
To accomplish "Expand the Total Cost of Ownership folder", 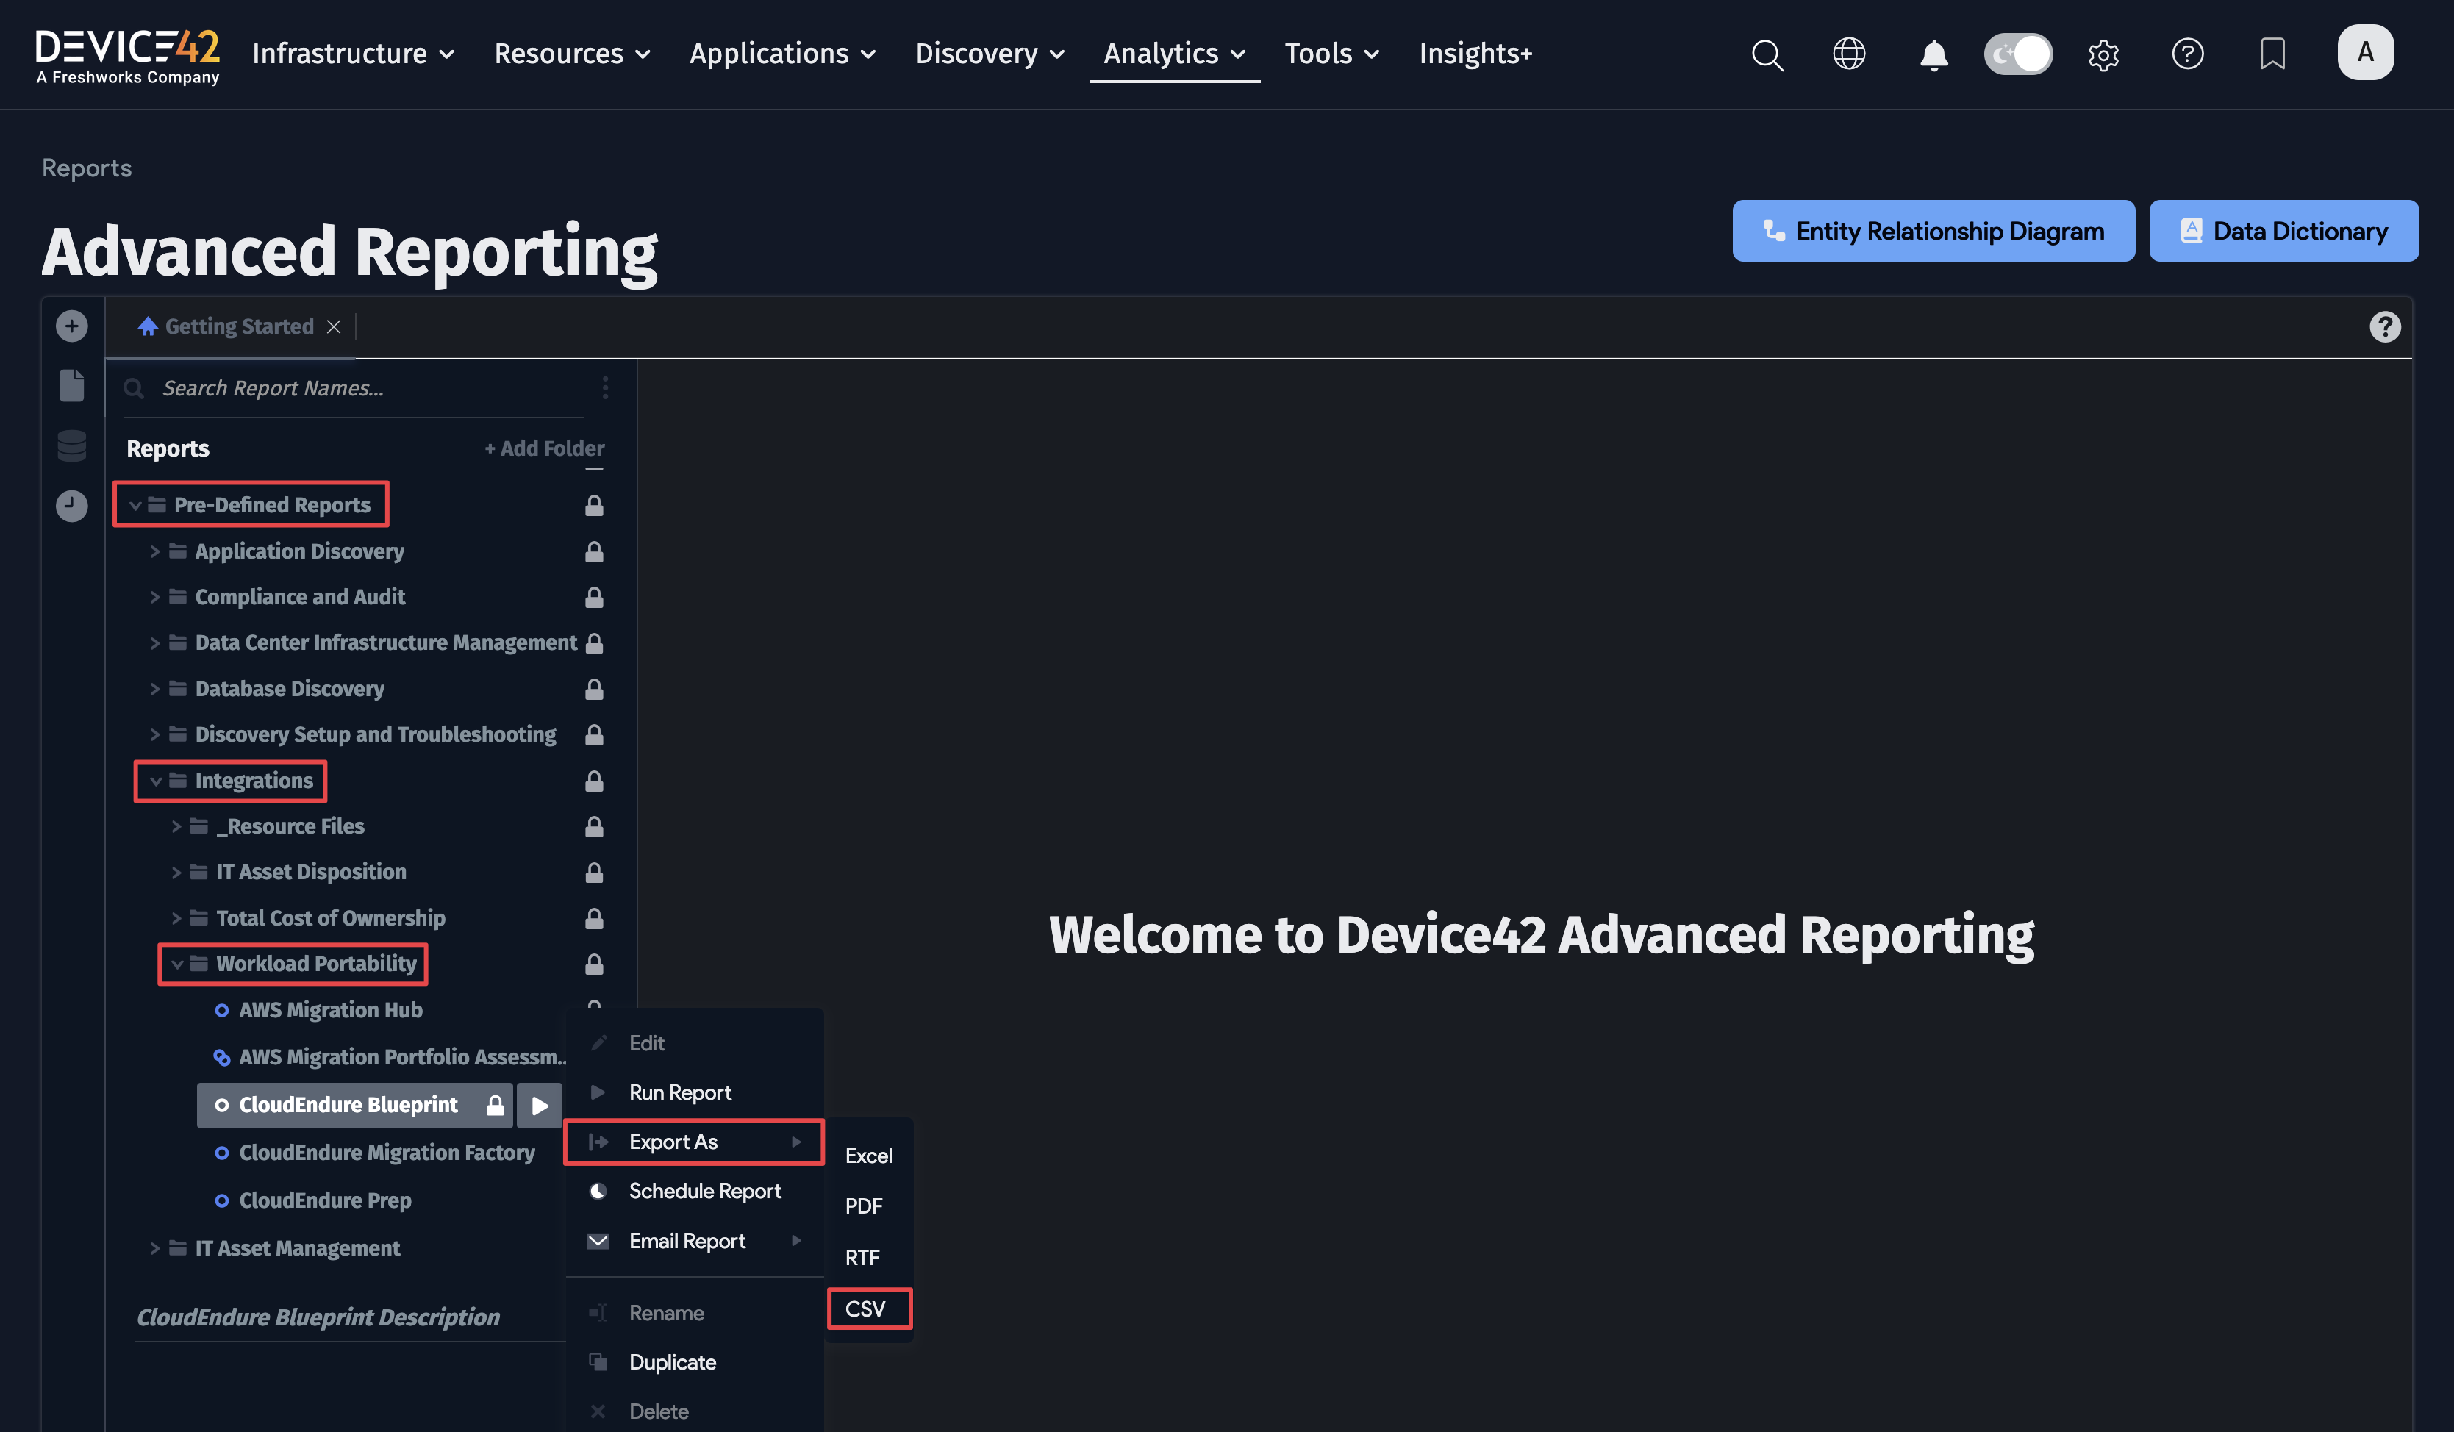I will pyautogui.click(x=176, y=918).
